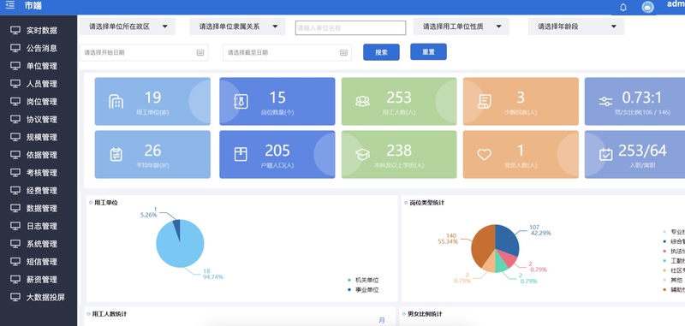Click calendar icon in start date field
This screenshot has width=685, height=326.
[x=200, y=52]
